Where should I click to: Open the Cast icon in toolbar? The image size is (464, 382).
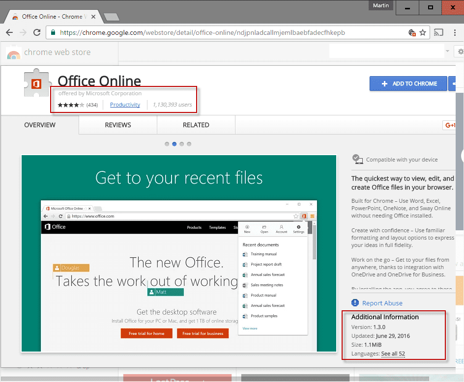pos(438,32)
